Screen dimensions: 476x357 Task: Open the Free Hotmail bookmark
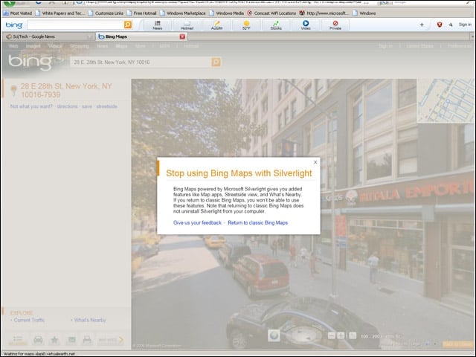coord(142,13)
